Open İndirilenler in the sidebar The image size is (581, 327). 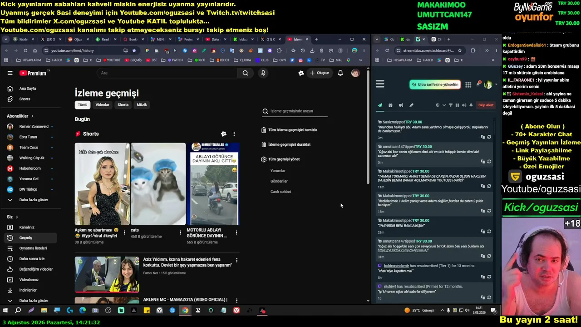point(31,290)
